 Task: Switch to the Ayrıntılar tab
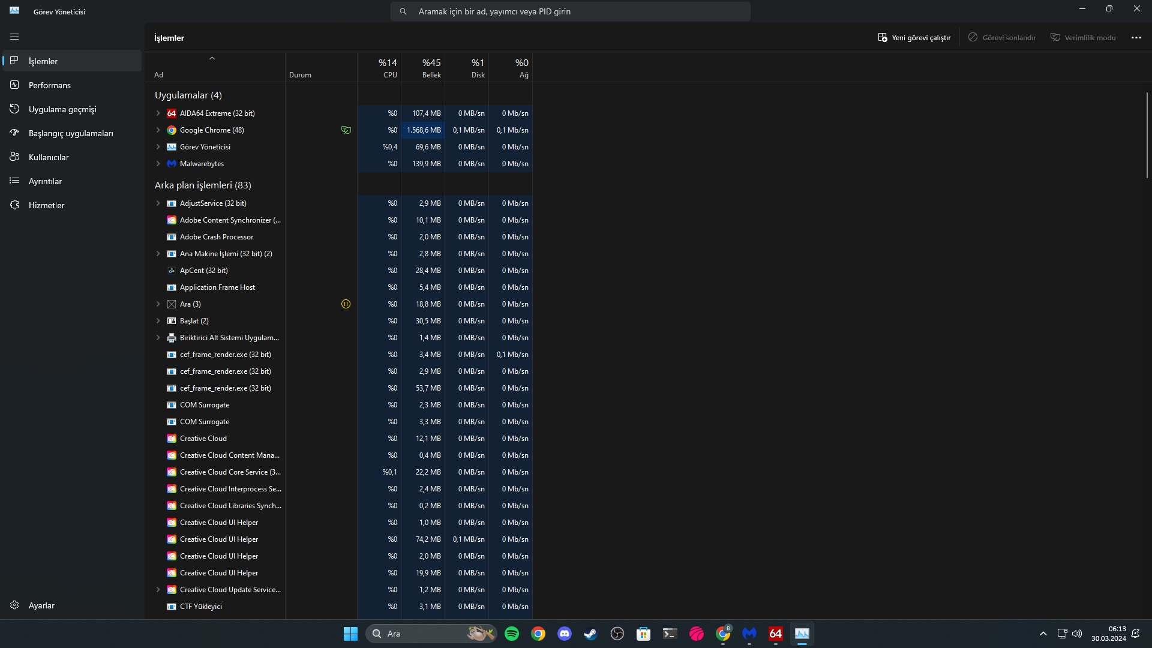(45, 181)
